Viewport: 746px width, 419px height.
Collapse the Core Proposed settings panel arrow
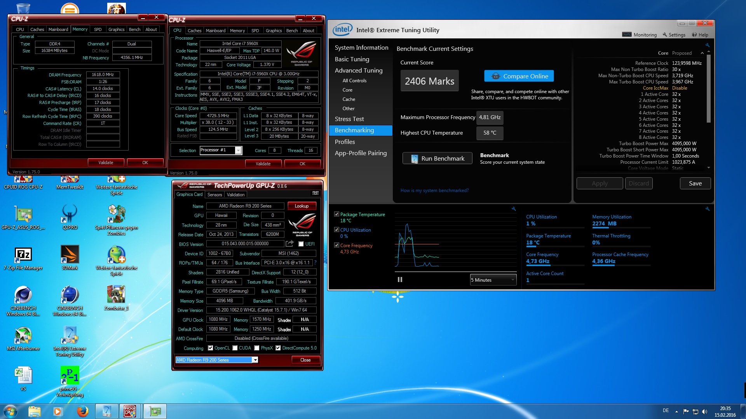point(702,53)
